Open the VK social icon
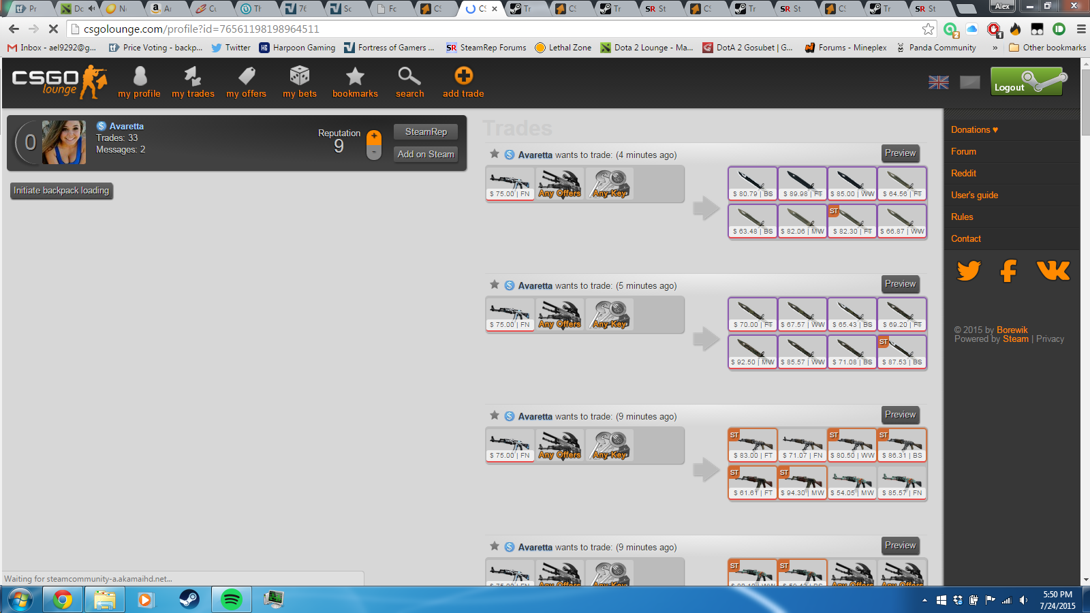The image size is (1090, 613). 1053,270
